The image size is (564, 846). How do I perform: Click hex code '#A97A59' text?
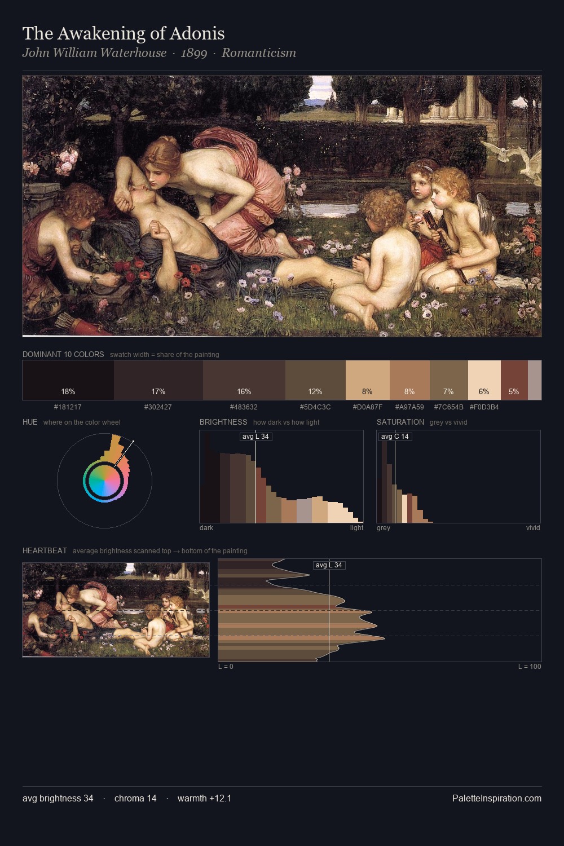(x=409, y=407)
